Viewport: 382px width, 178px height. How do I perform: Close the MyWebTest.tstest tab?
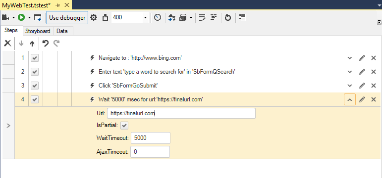coord(67,5)
